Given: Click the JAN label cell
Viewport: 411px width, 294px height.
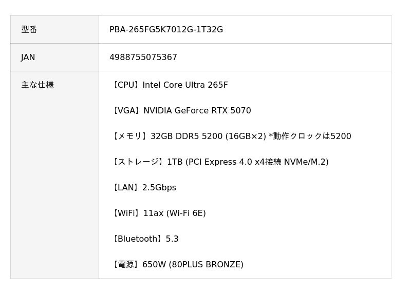Looking at the screenshot, I should click(28, 57).
